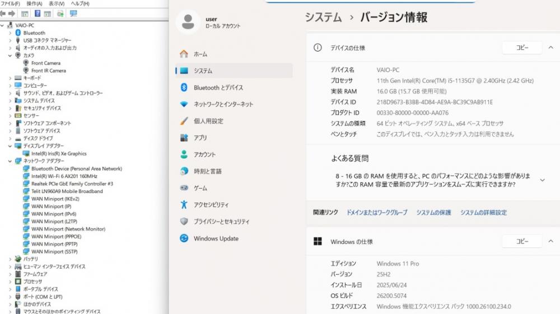Open the 表示(V) menu
This screenshot has height=314, width=560.
click(x=56, y=3)
